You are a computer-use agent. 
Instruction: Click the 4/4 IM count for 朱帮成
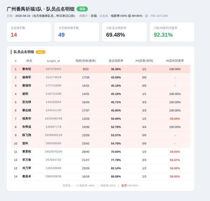[x=144, y=127]
